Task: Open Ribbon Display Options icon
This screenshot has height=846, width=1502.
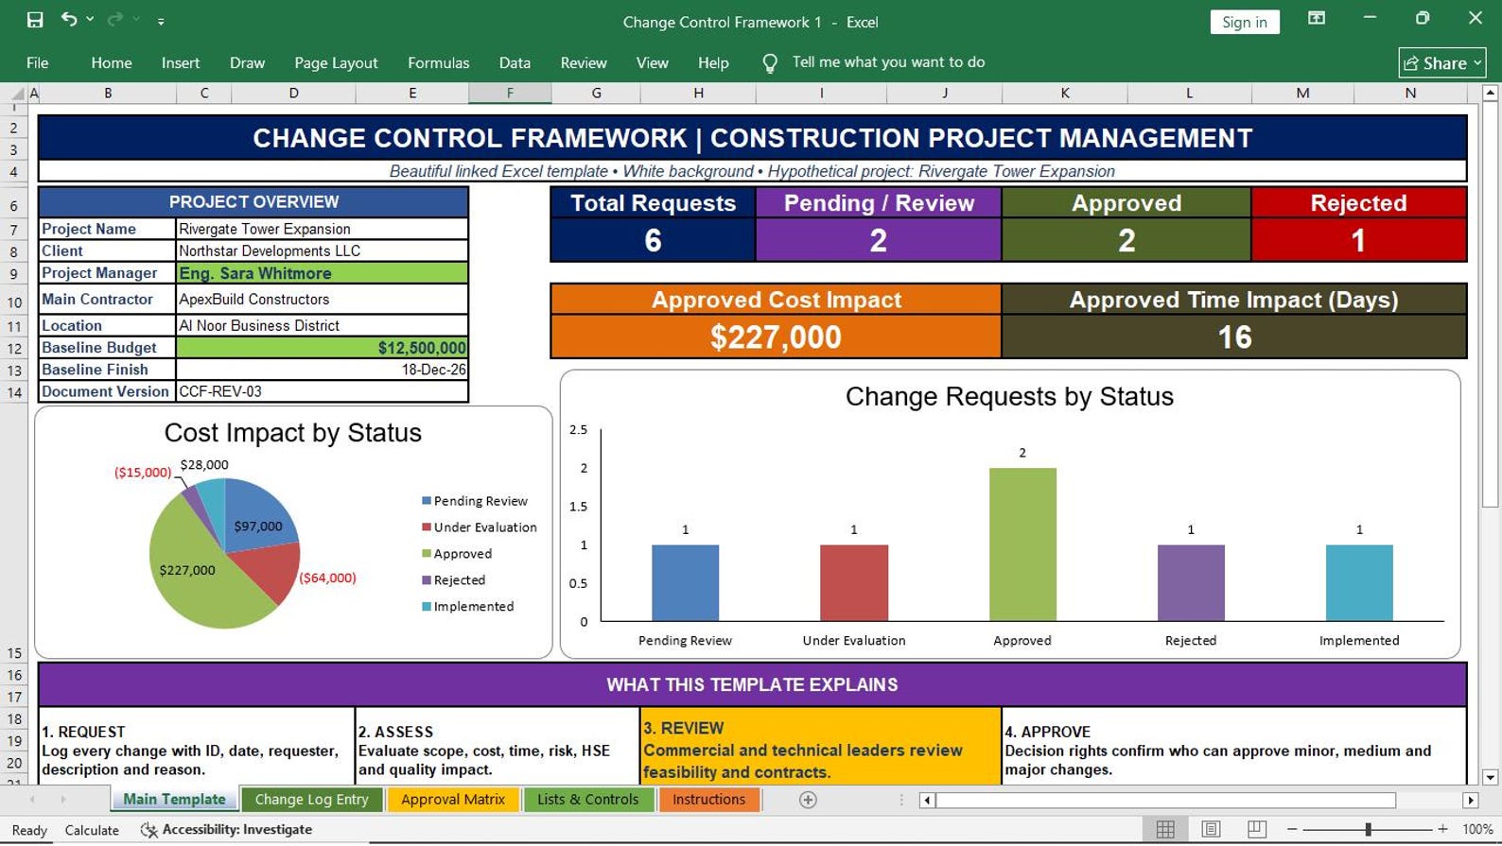Action: [x=1316, y=19]
